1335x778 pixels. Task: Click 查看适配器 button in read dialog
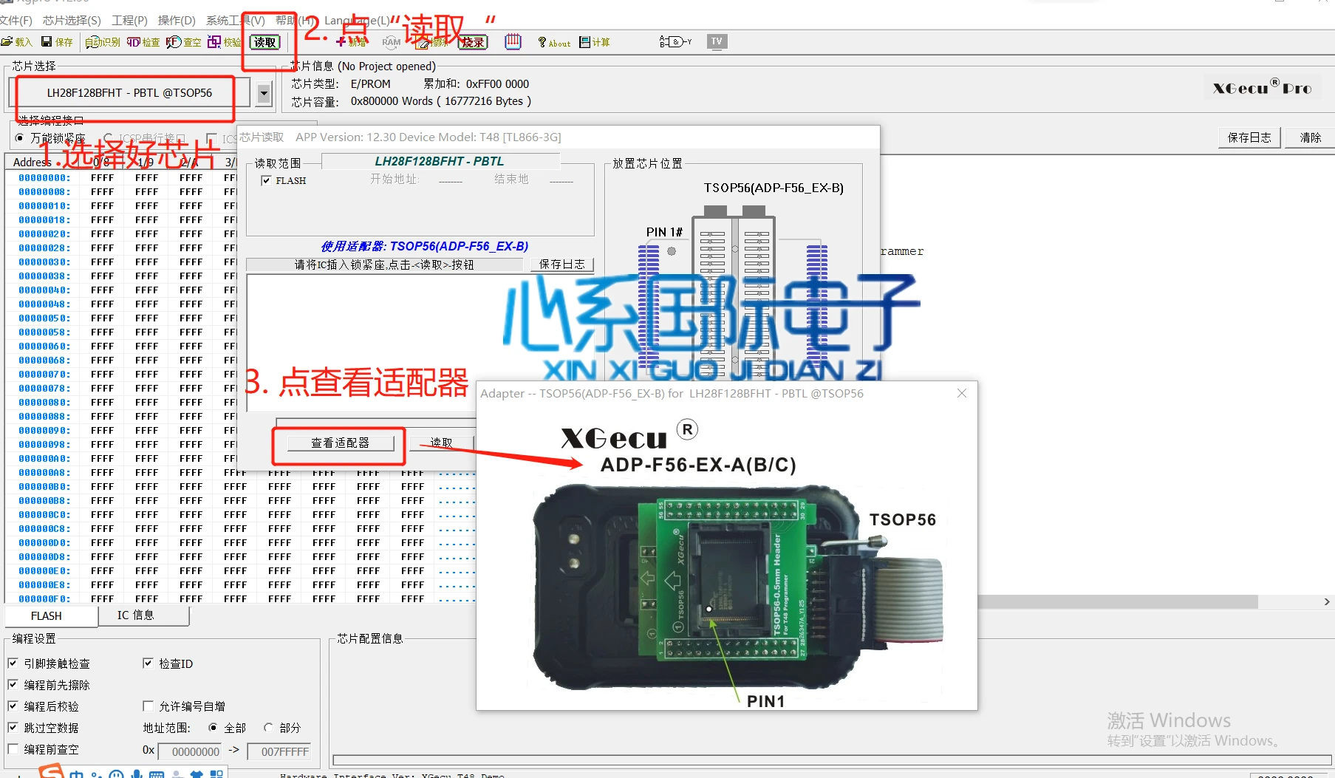point(340,443)
